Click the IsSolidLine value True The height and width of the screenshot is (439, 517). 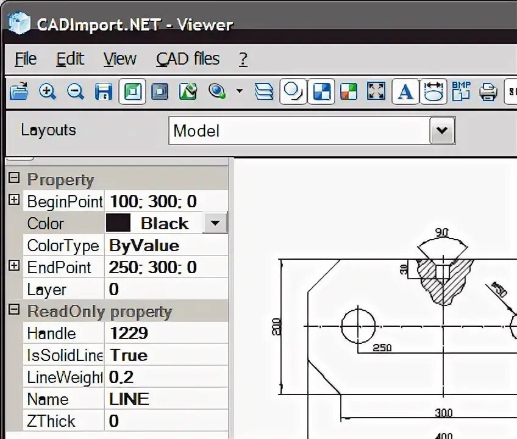[129, 355]
